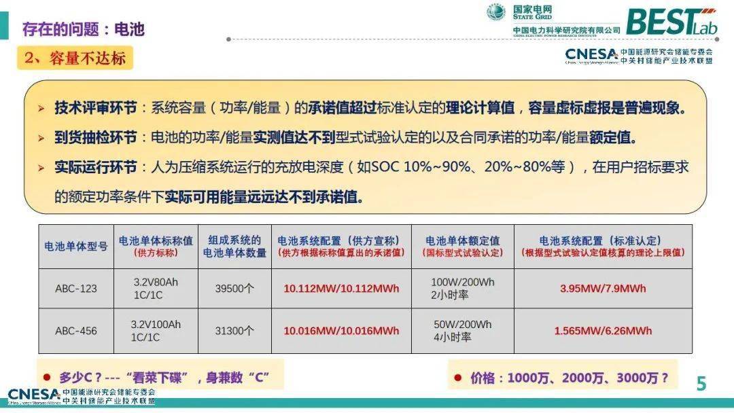This screenshot has height=413, width=734.
Task: Click the 价格：1000万、2000万、3000万？ text box
Action: [569, 378]
